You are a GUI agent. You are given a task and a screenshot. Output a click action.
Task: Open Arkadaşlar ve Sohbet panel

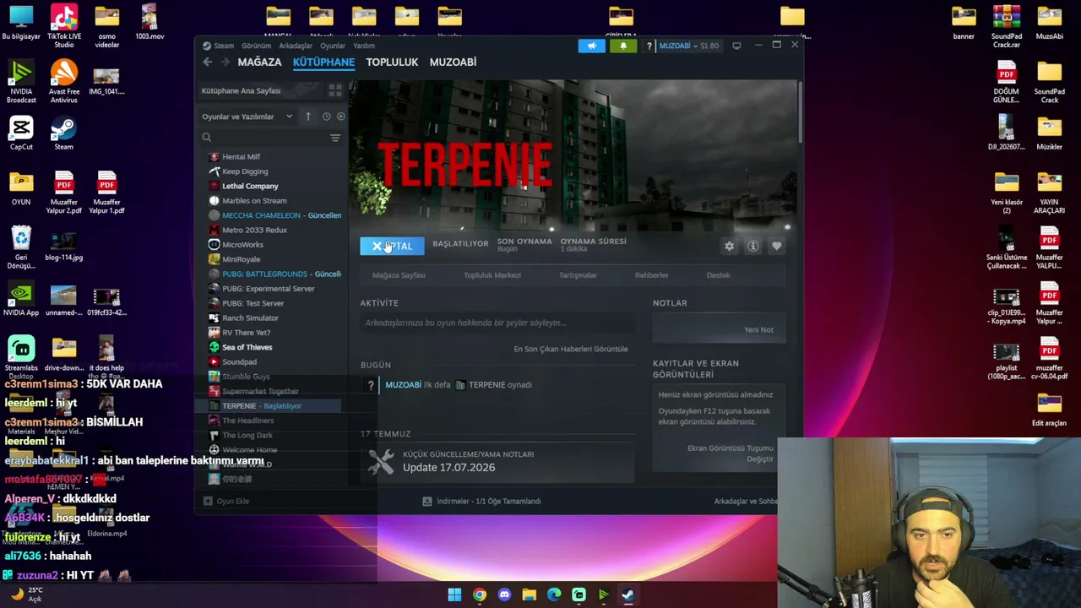pos(745,502)
